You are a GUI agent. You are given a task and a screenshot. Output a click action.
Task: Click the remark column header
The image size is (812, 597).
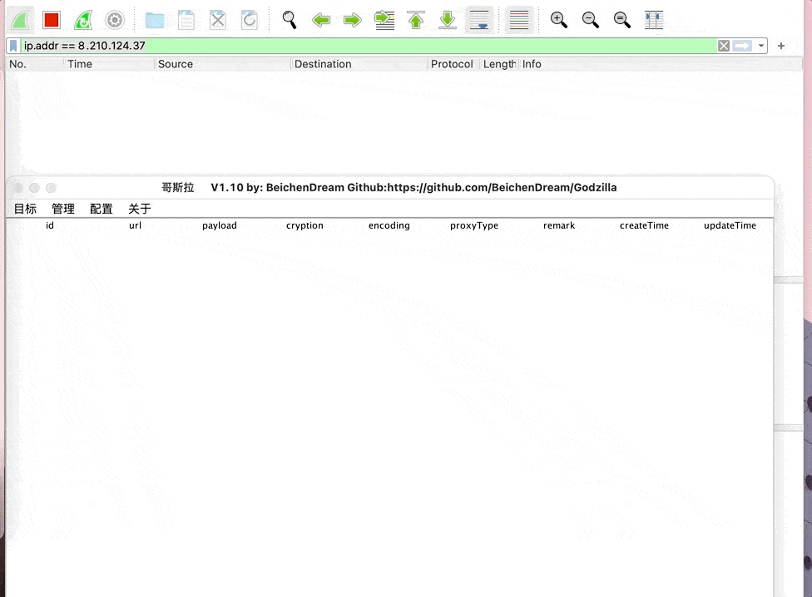coord(559,225)
